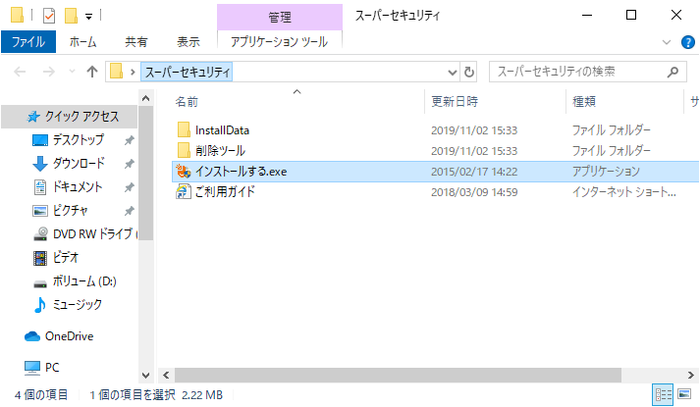Click the folder icon in the title bar
The image size is (700, 407).
[x=17, y=15]
